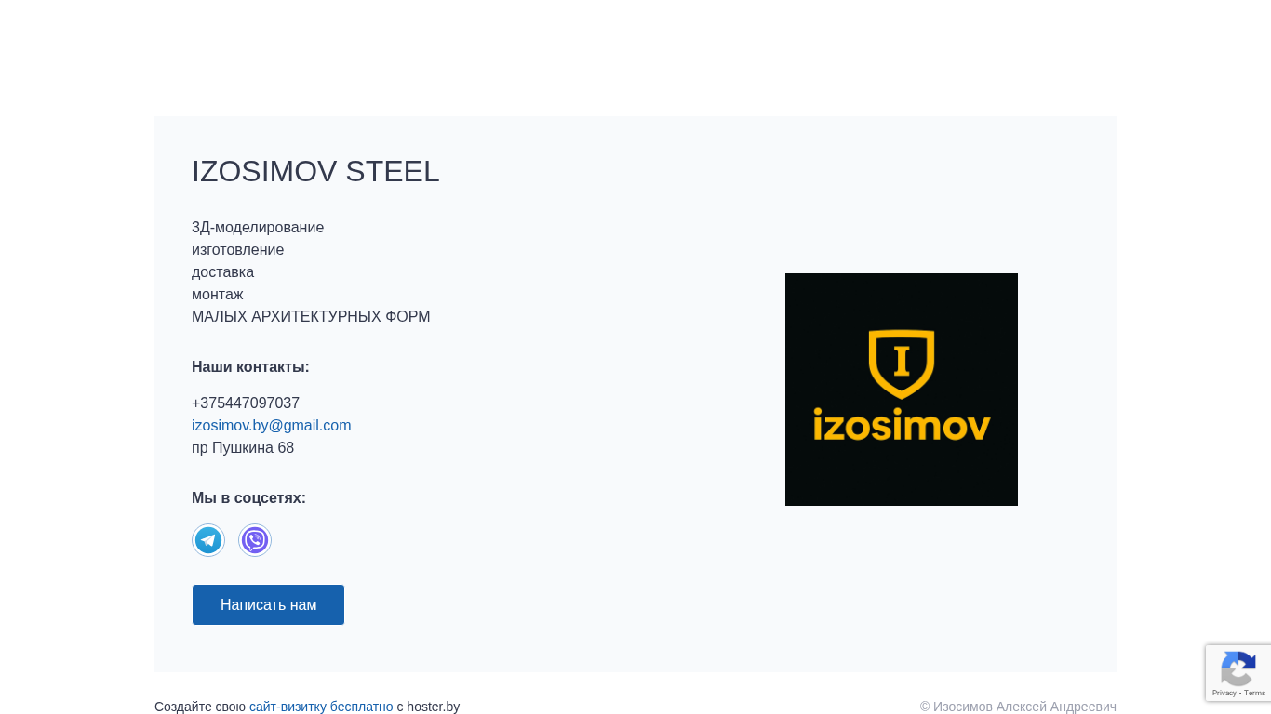
Task: Follow the "сайт-визитку бесплатно" link
Action: [x=321, y=707]
